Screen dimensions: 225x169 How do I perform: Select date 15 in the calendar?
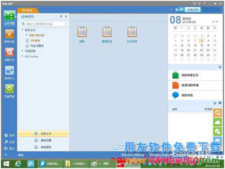202,45
